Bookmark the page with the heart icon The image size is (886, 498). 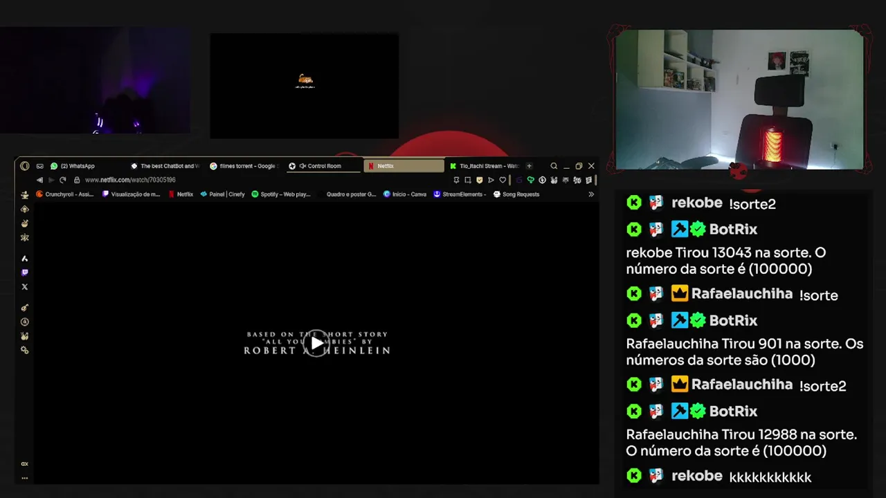[x=503, y=180]
